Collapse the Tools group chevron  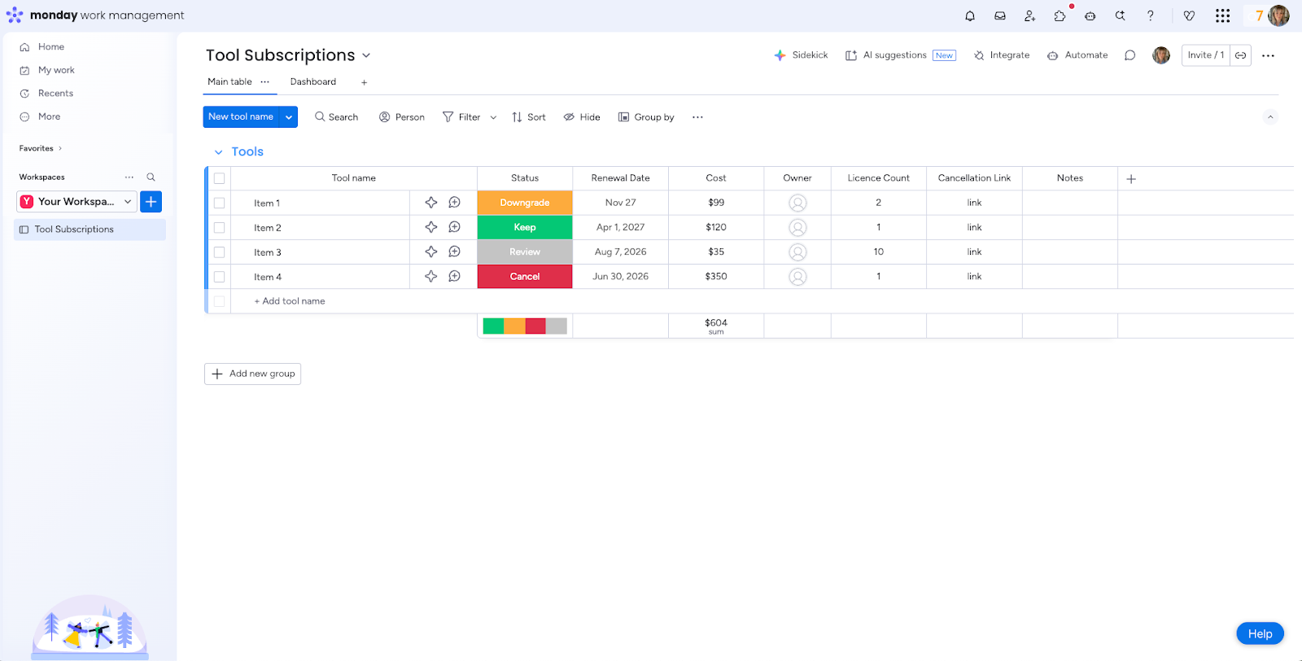coord(218,152)
